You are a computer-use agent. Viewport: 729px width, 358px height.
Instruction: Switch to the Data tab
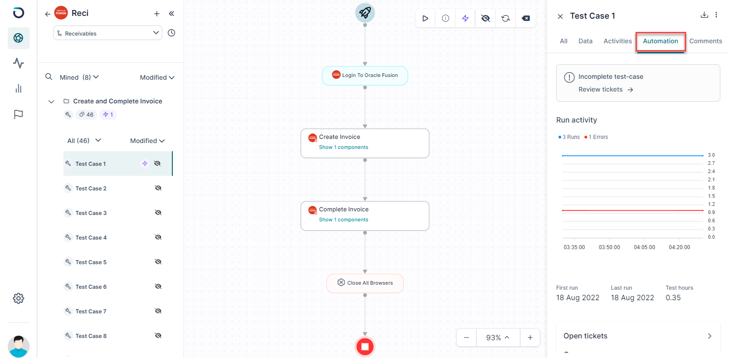(585, 41)
